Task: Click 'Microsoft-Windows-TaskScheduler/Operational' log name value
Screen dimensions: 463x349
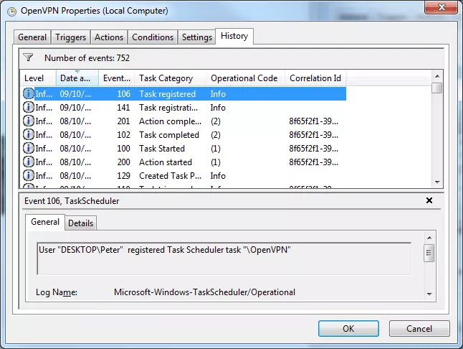Action: pos(205,292)
